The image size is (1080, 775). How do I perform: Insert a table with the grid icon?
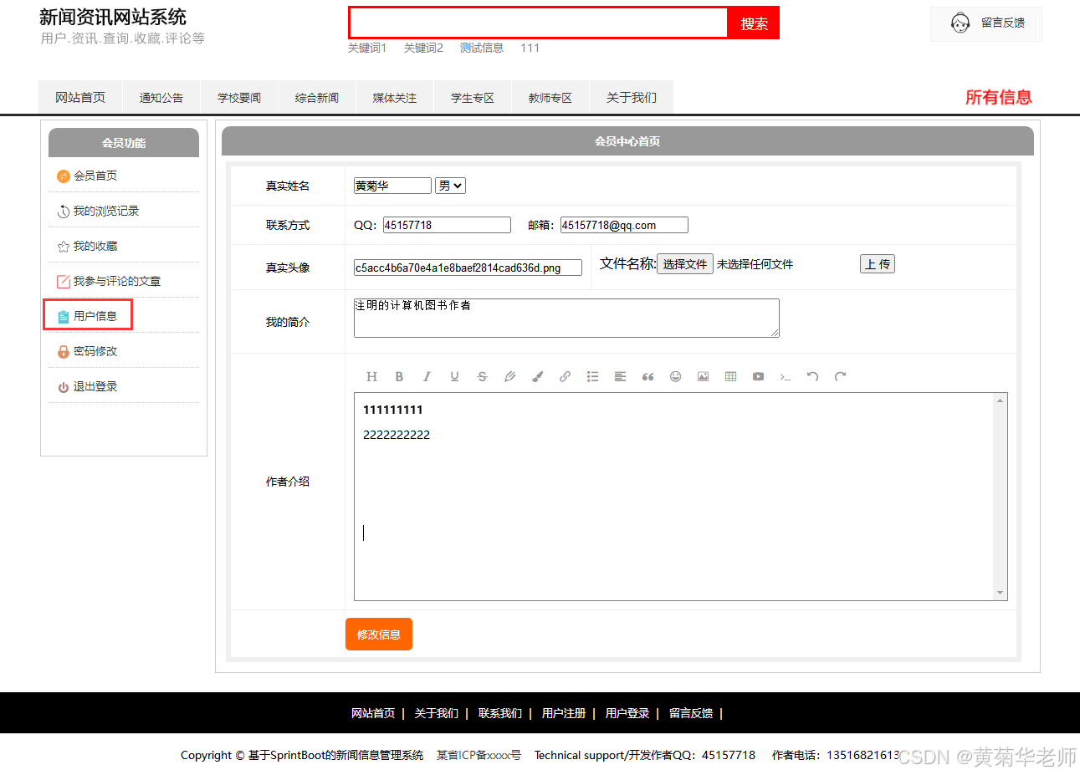[x=730, y=376]
